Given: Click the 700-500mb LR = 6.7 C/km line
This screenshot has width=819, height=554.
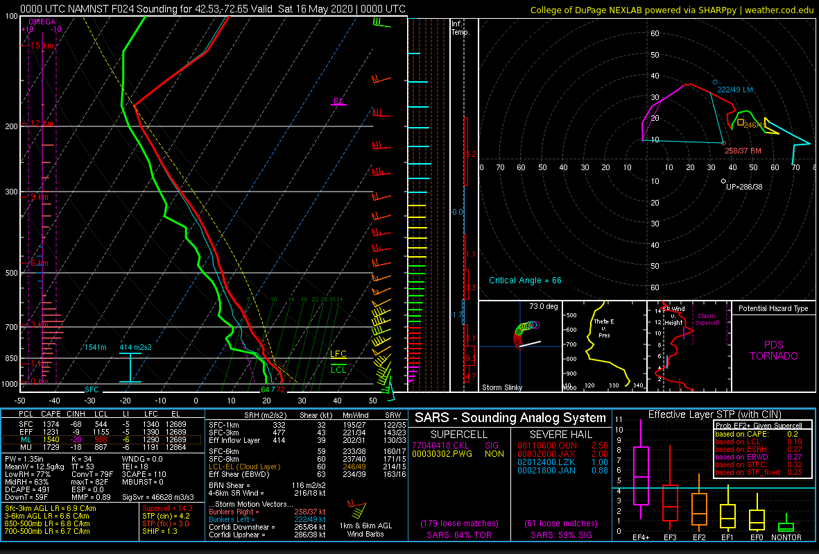Looking at the screenshot, I should click(x=48, y=532).
